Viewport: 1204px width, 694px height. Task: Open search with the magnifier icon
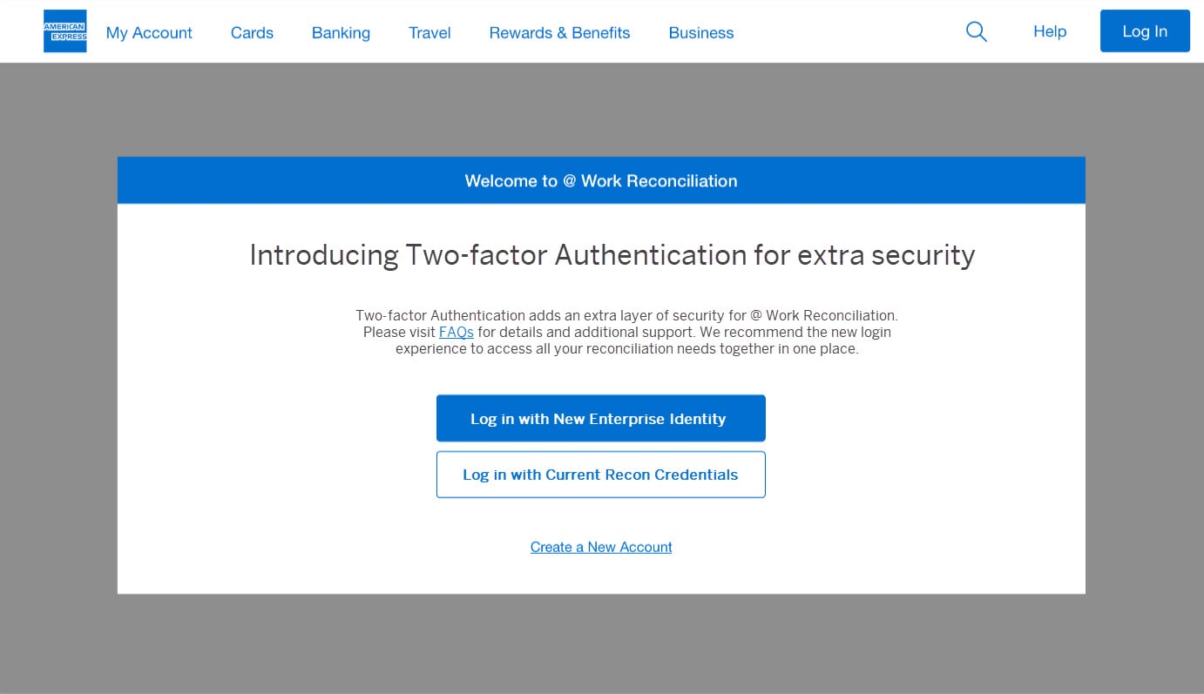coord(977,32)
